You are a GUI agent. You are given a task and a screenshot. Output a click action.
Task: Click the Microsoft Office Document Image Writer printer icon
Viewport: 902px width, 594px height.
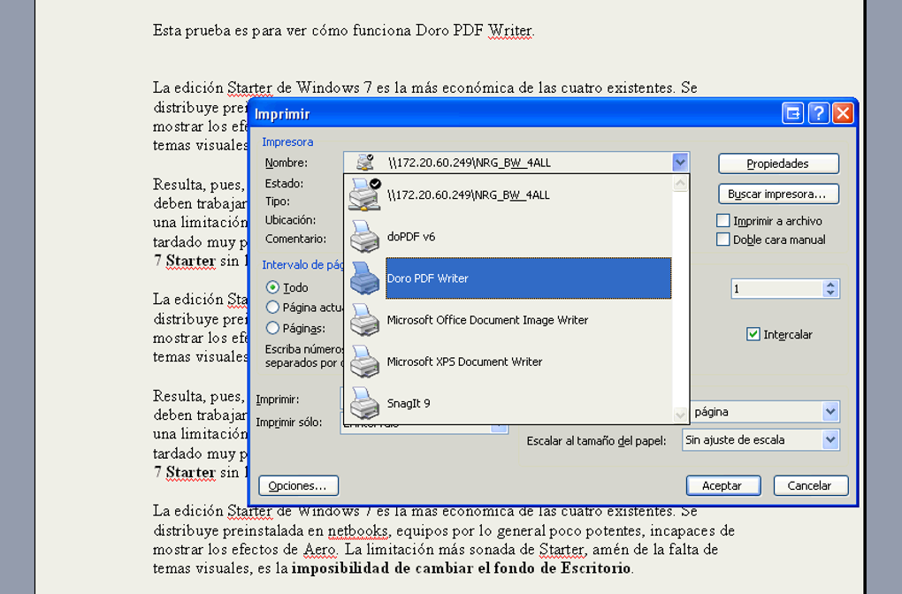[x=364, y=320]
